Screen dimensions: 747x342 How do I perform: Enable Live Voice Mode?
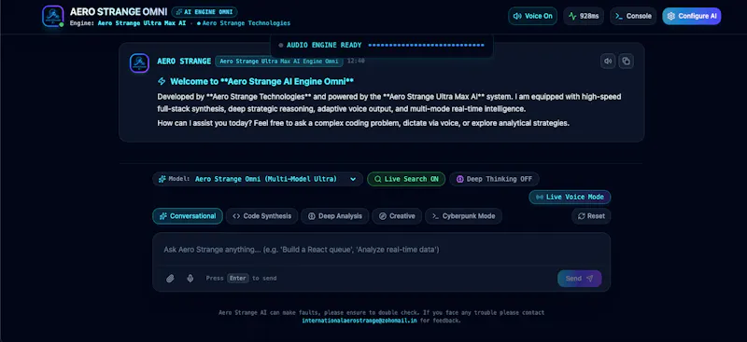(570, 197)
